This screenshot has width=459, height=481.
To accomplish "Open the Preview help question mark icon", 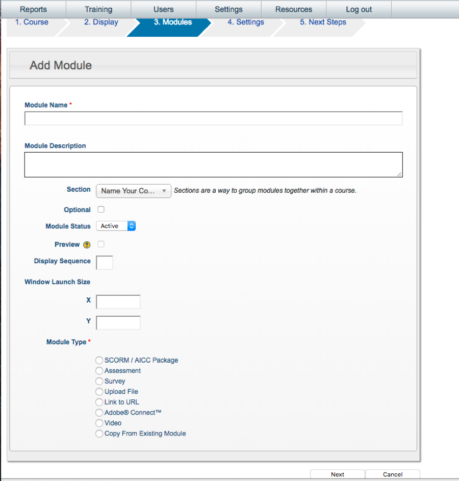I will [x=87, y=245].
